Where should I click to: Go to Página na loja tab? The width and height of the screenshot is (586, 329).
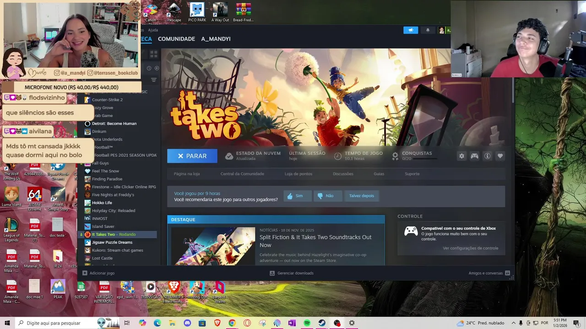[x=187, y=174]
